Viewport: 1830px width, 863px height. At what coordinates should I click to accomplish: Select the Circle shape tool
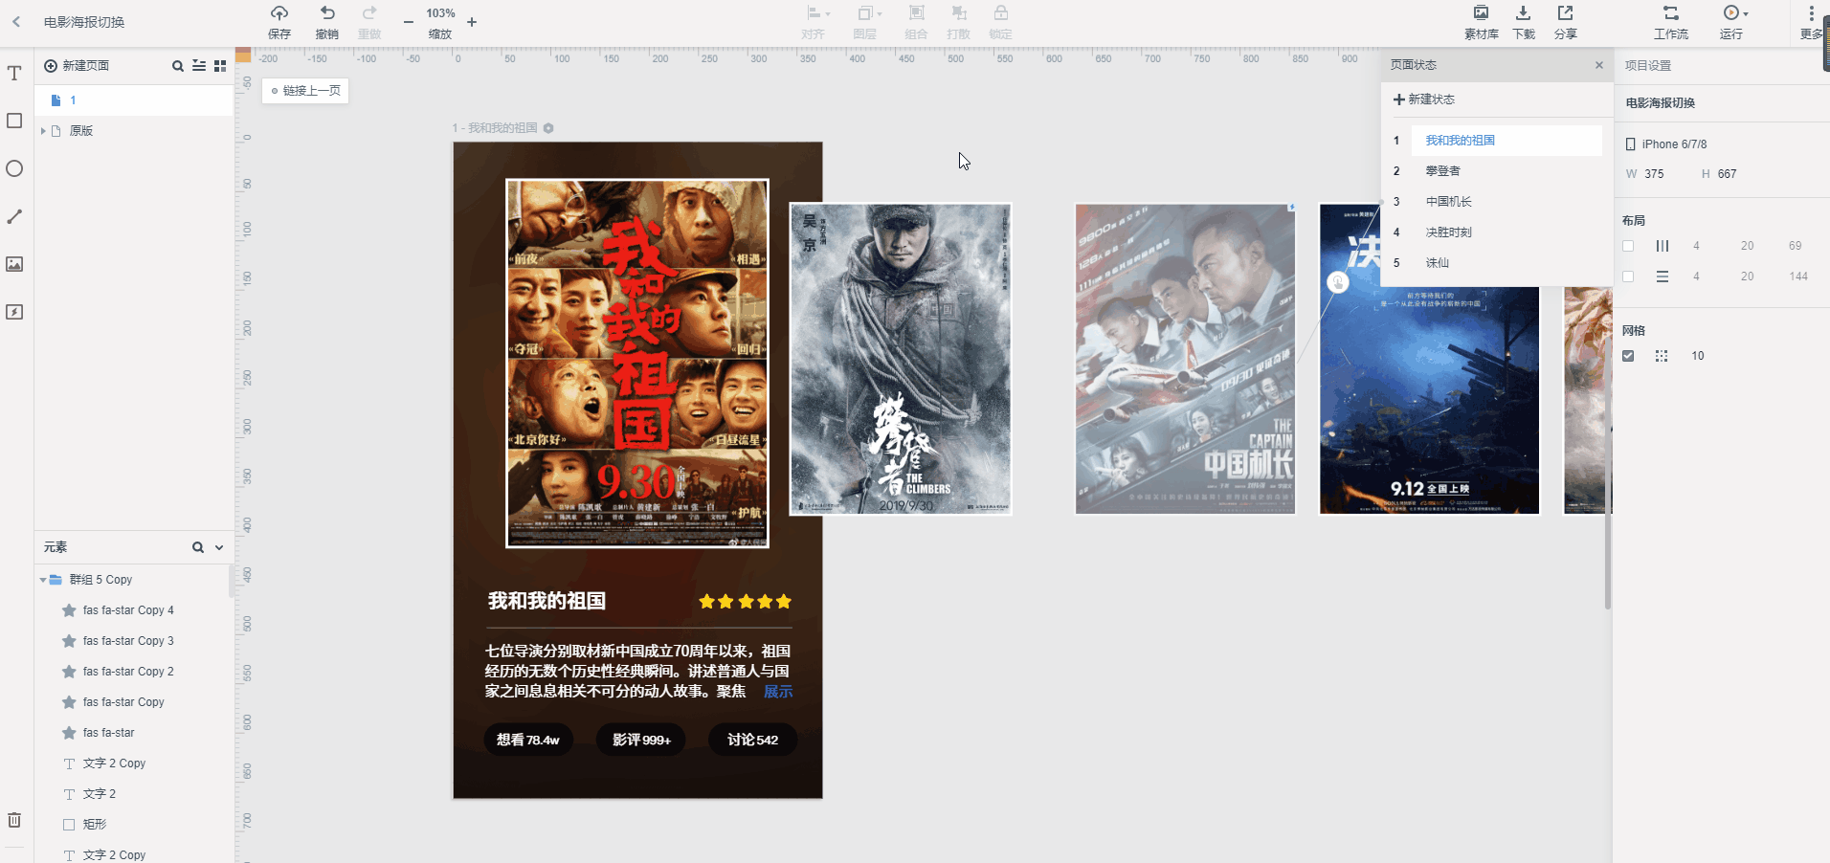14,168
